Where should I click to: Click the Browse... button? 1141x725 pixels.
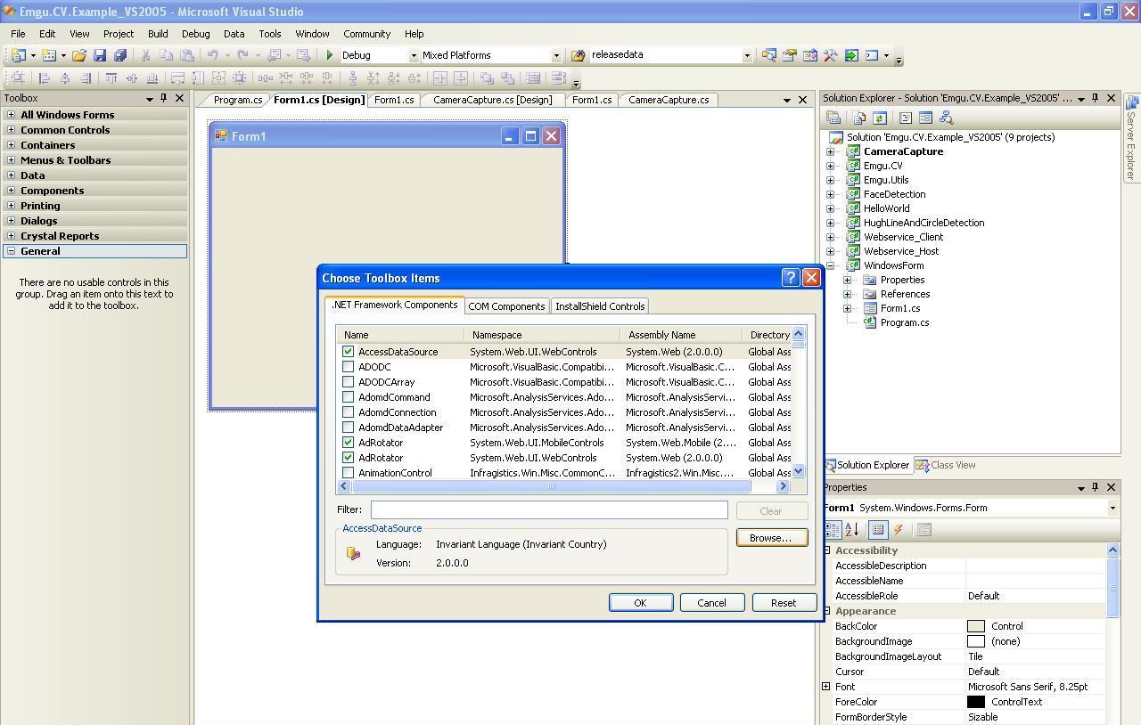(x=771, y=538)
